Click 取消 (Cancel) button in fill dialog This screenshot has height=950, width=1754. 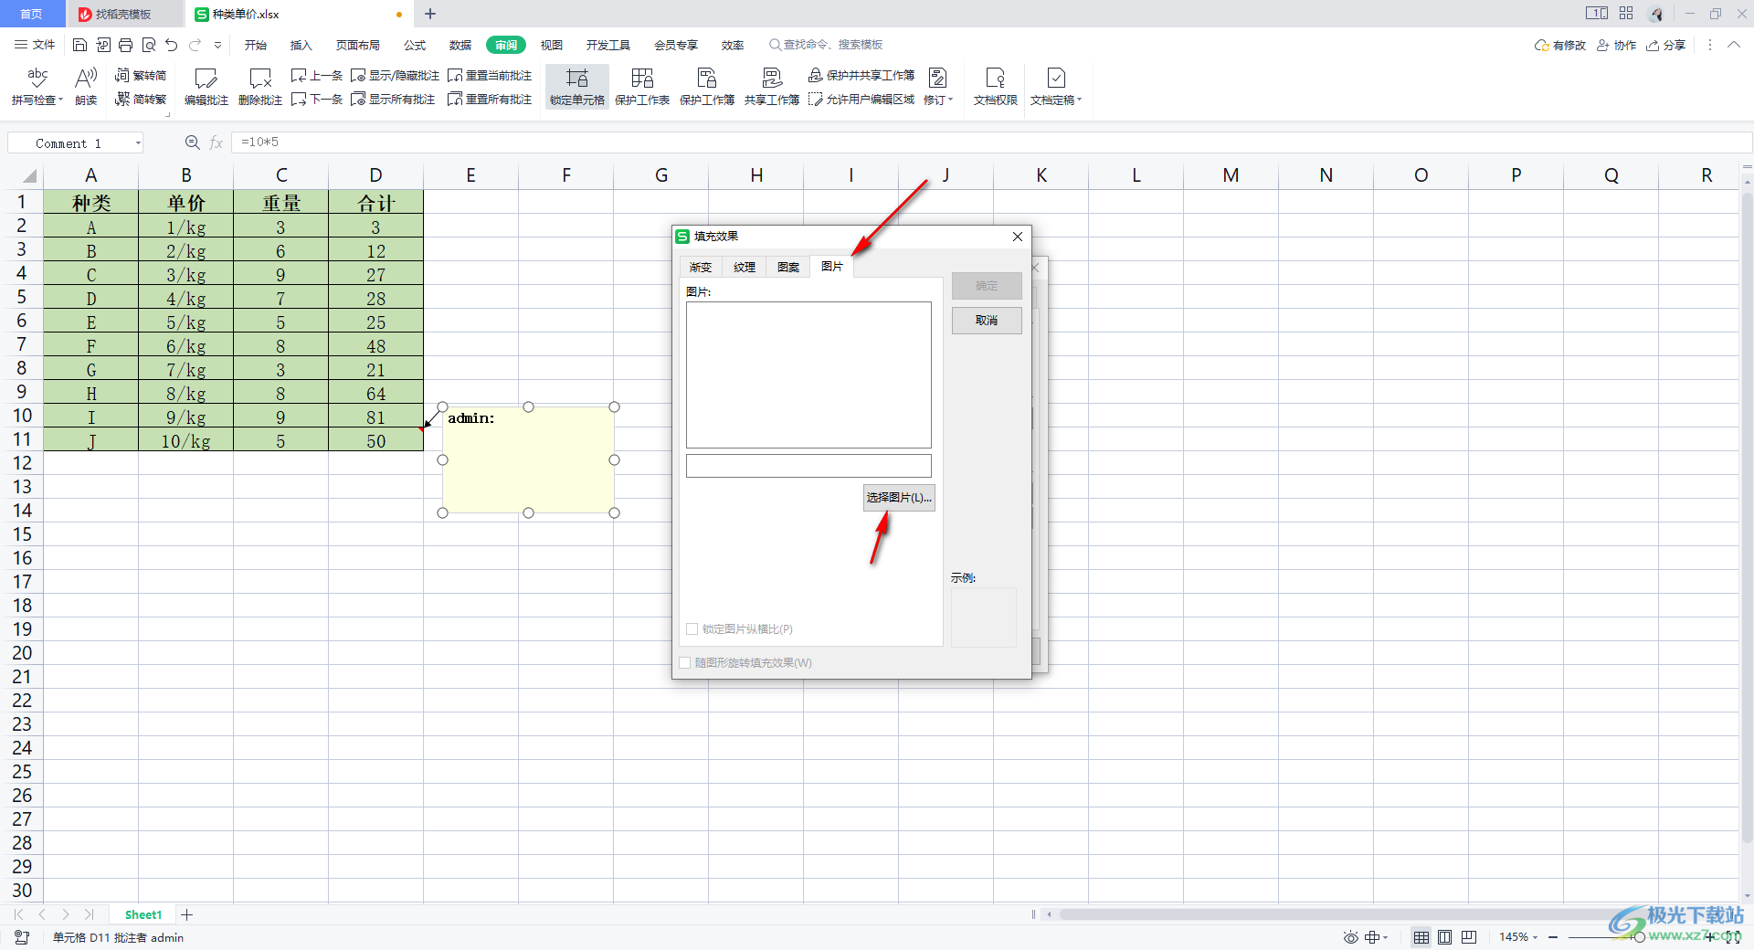(x=987, y=321)
